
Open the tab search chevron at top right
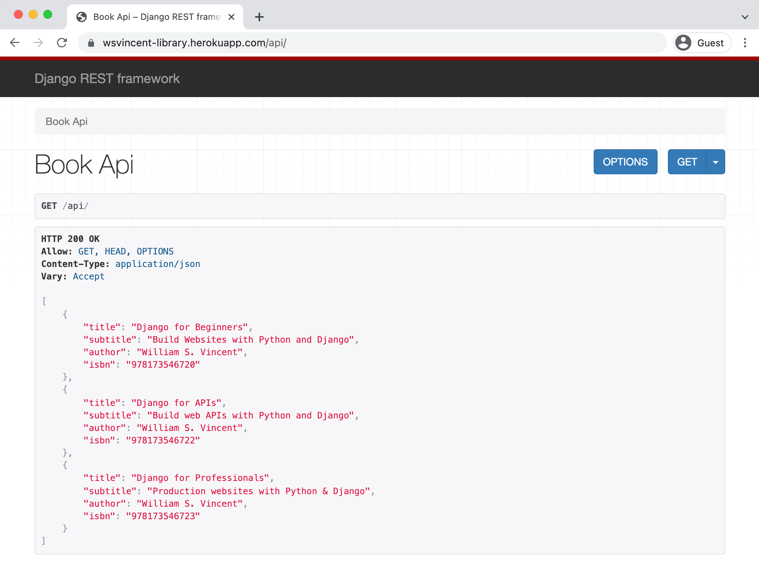pos(745,17)
